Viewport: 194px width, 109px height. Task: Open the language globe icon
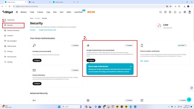click(185, 12)
